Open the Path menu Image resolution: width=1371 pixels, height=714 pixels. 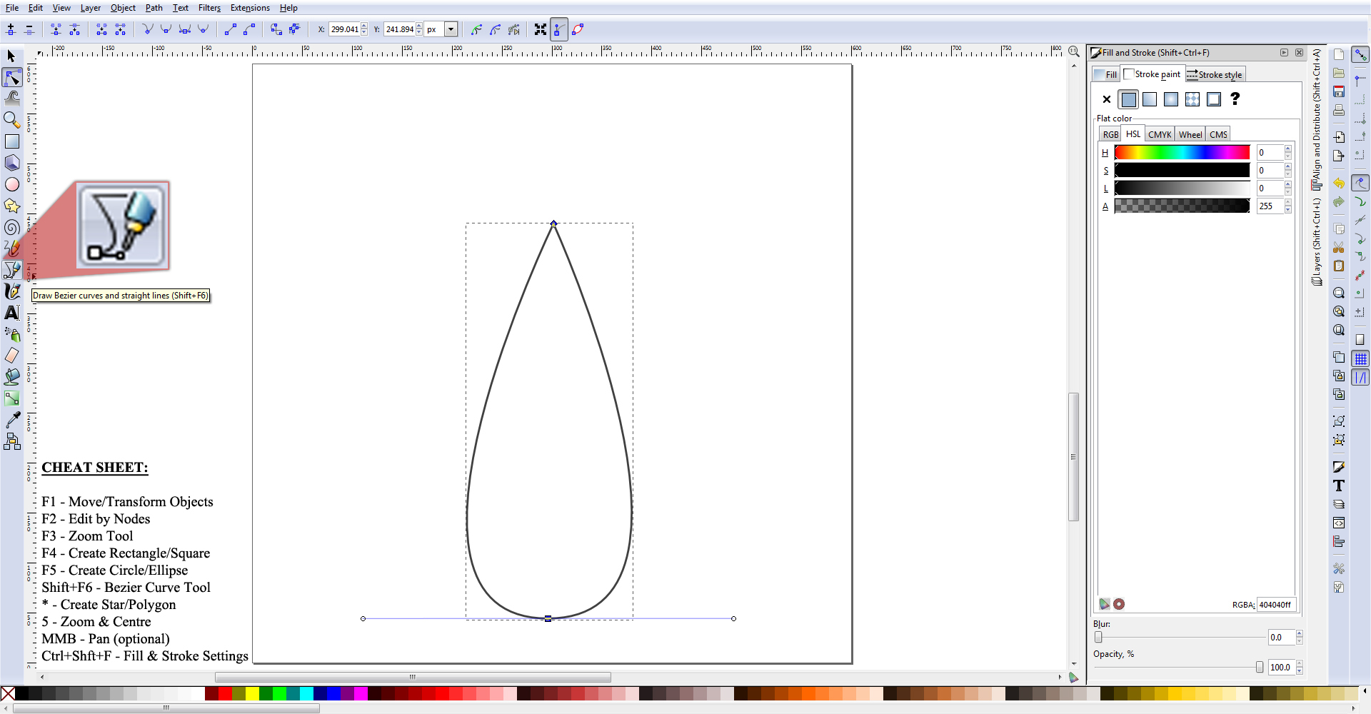154,8
